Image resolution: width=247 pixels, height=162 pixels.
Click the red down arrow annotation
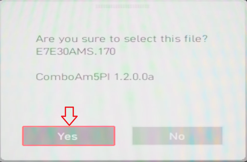click(x=69, y=116)
